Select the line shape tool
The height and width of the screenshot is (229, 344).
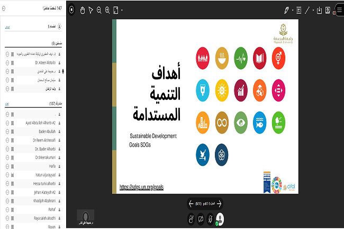tap(307, 10)
